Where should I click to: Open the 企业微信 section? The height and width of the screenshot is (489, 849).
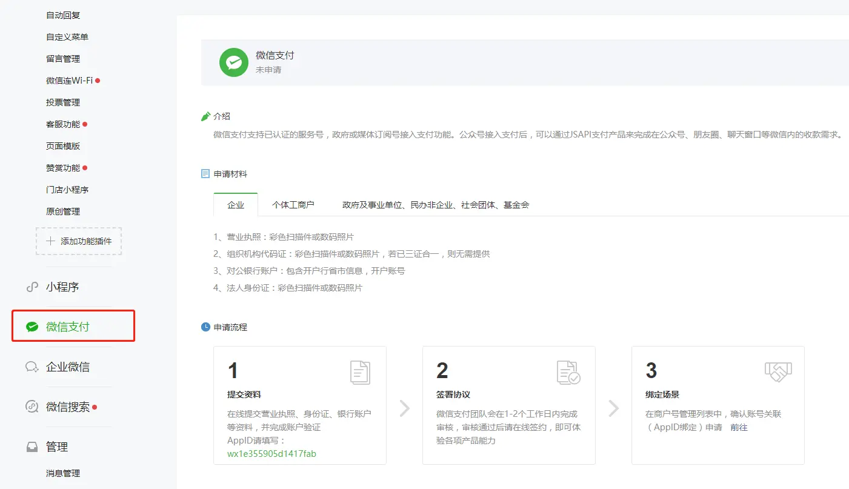point(68,367)
